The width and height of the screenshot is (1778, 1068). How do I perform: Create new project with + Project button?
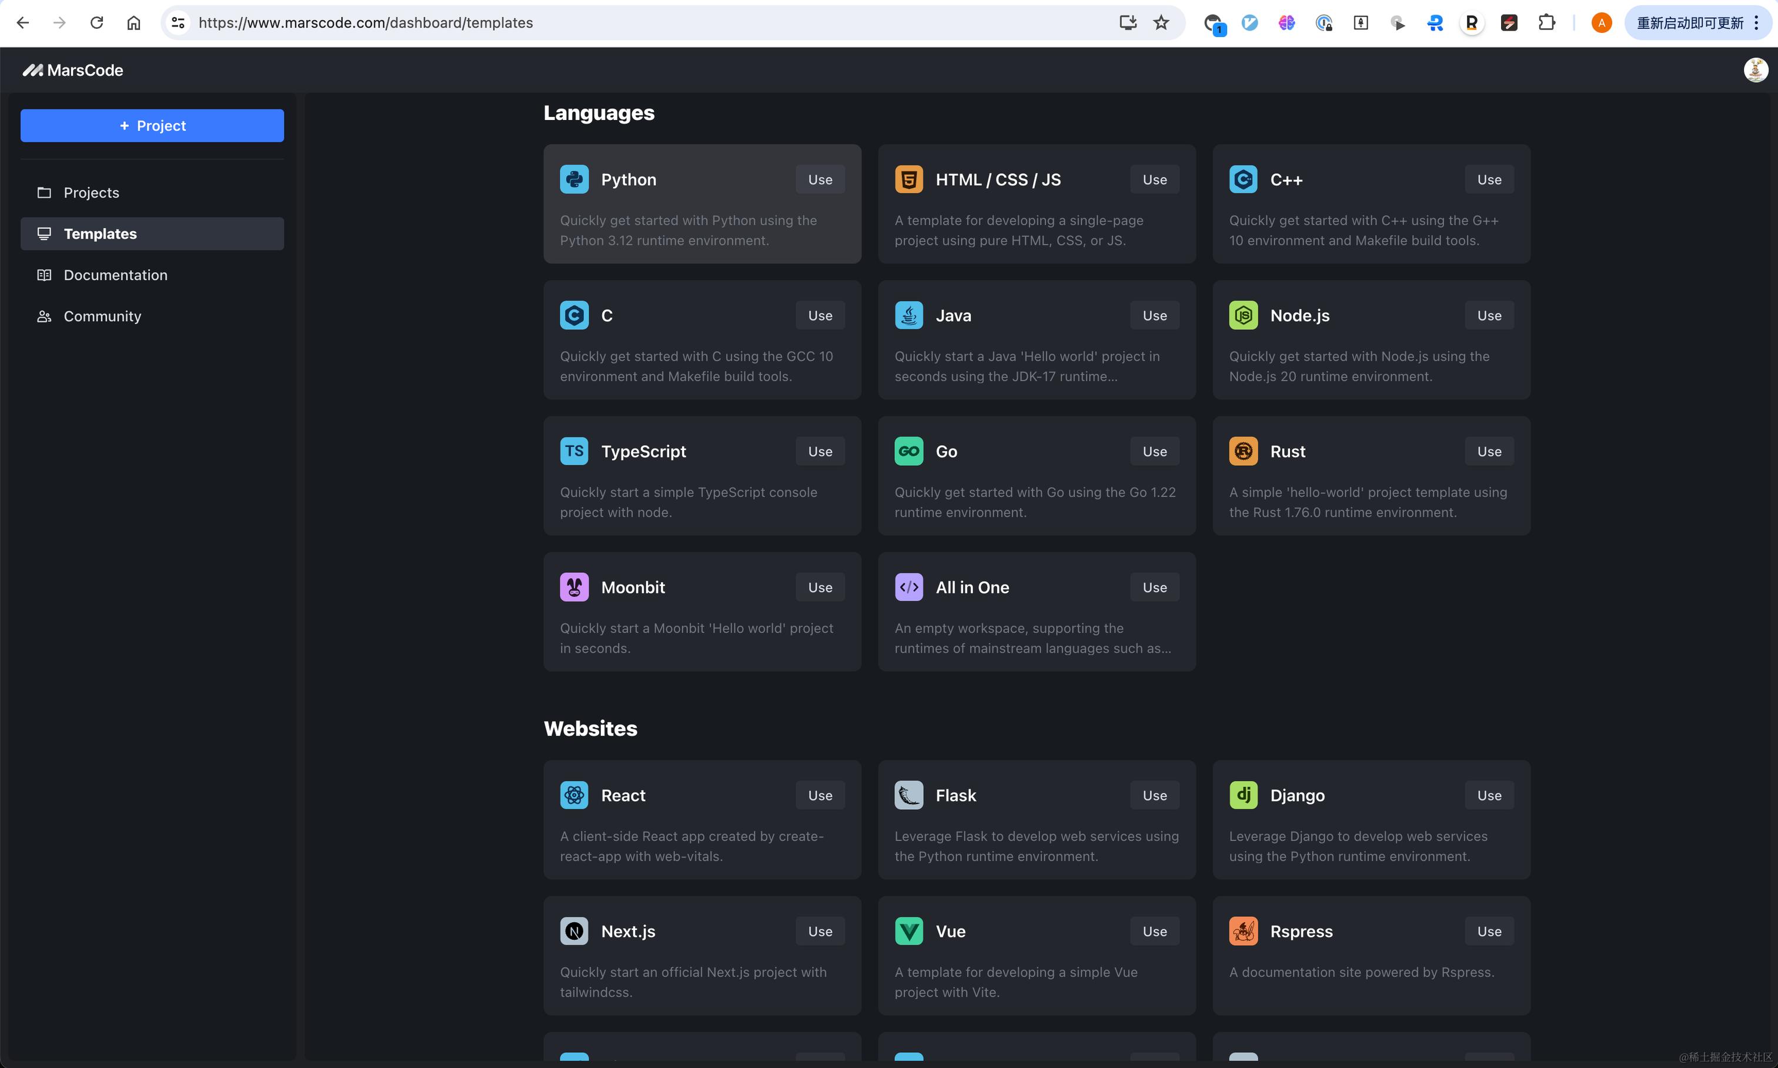click(x=152, y=125)
